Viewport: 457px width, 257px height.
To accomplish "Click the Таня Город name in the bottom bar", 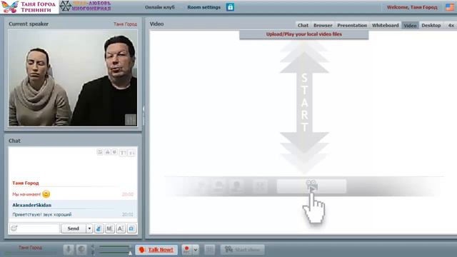I will (x=30, y=248).
